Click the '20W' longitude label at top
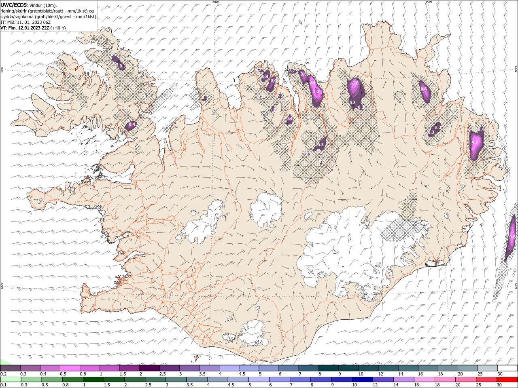This screenshot has width=518, height=388. [x=216, y=2]
